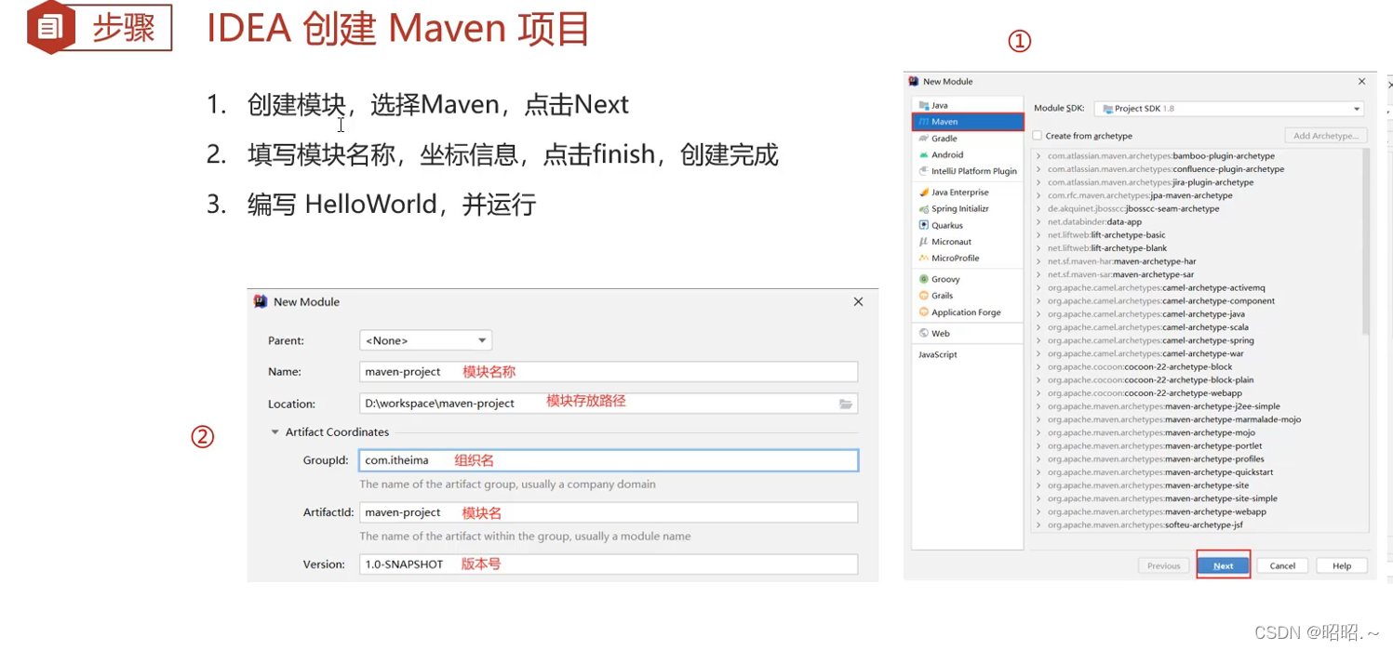Select maven-archetype-site-simple row
Image resolution: width=1393 pixels, height=650 pixels.
[1196, 498]
